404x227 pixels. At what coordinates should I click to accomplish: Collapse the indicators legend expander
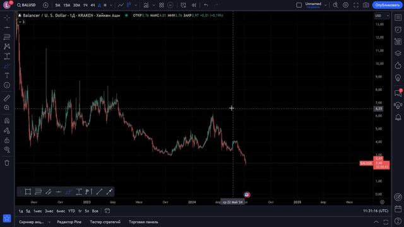tap(21, 22)
